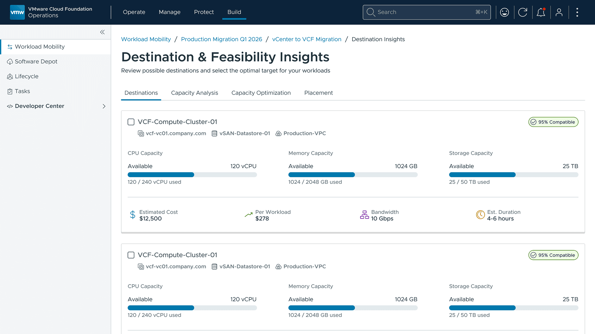This screenshot has width=595, height=334.
Task: Click the $278 per workload value
Action: [x=262, y=219]
